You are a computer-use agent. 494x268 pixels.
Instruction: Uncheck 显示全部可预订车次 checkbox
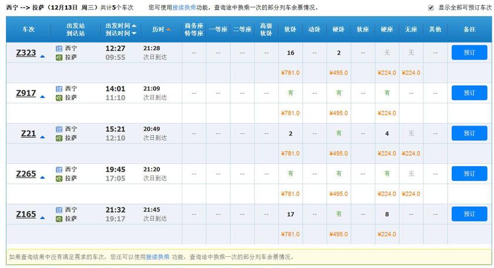point(430,8)
